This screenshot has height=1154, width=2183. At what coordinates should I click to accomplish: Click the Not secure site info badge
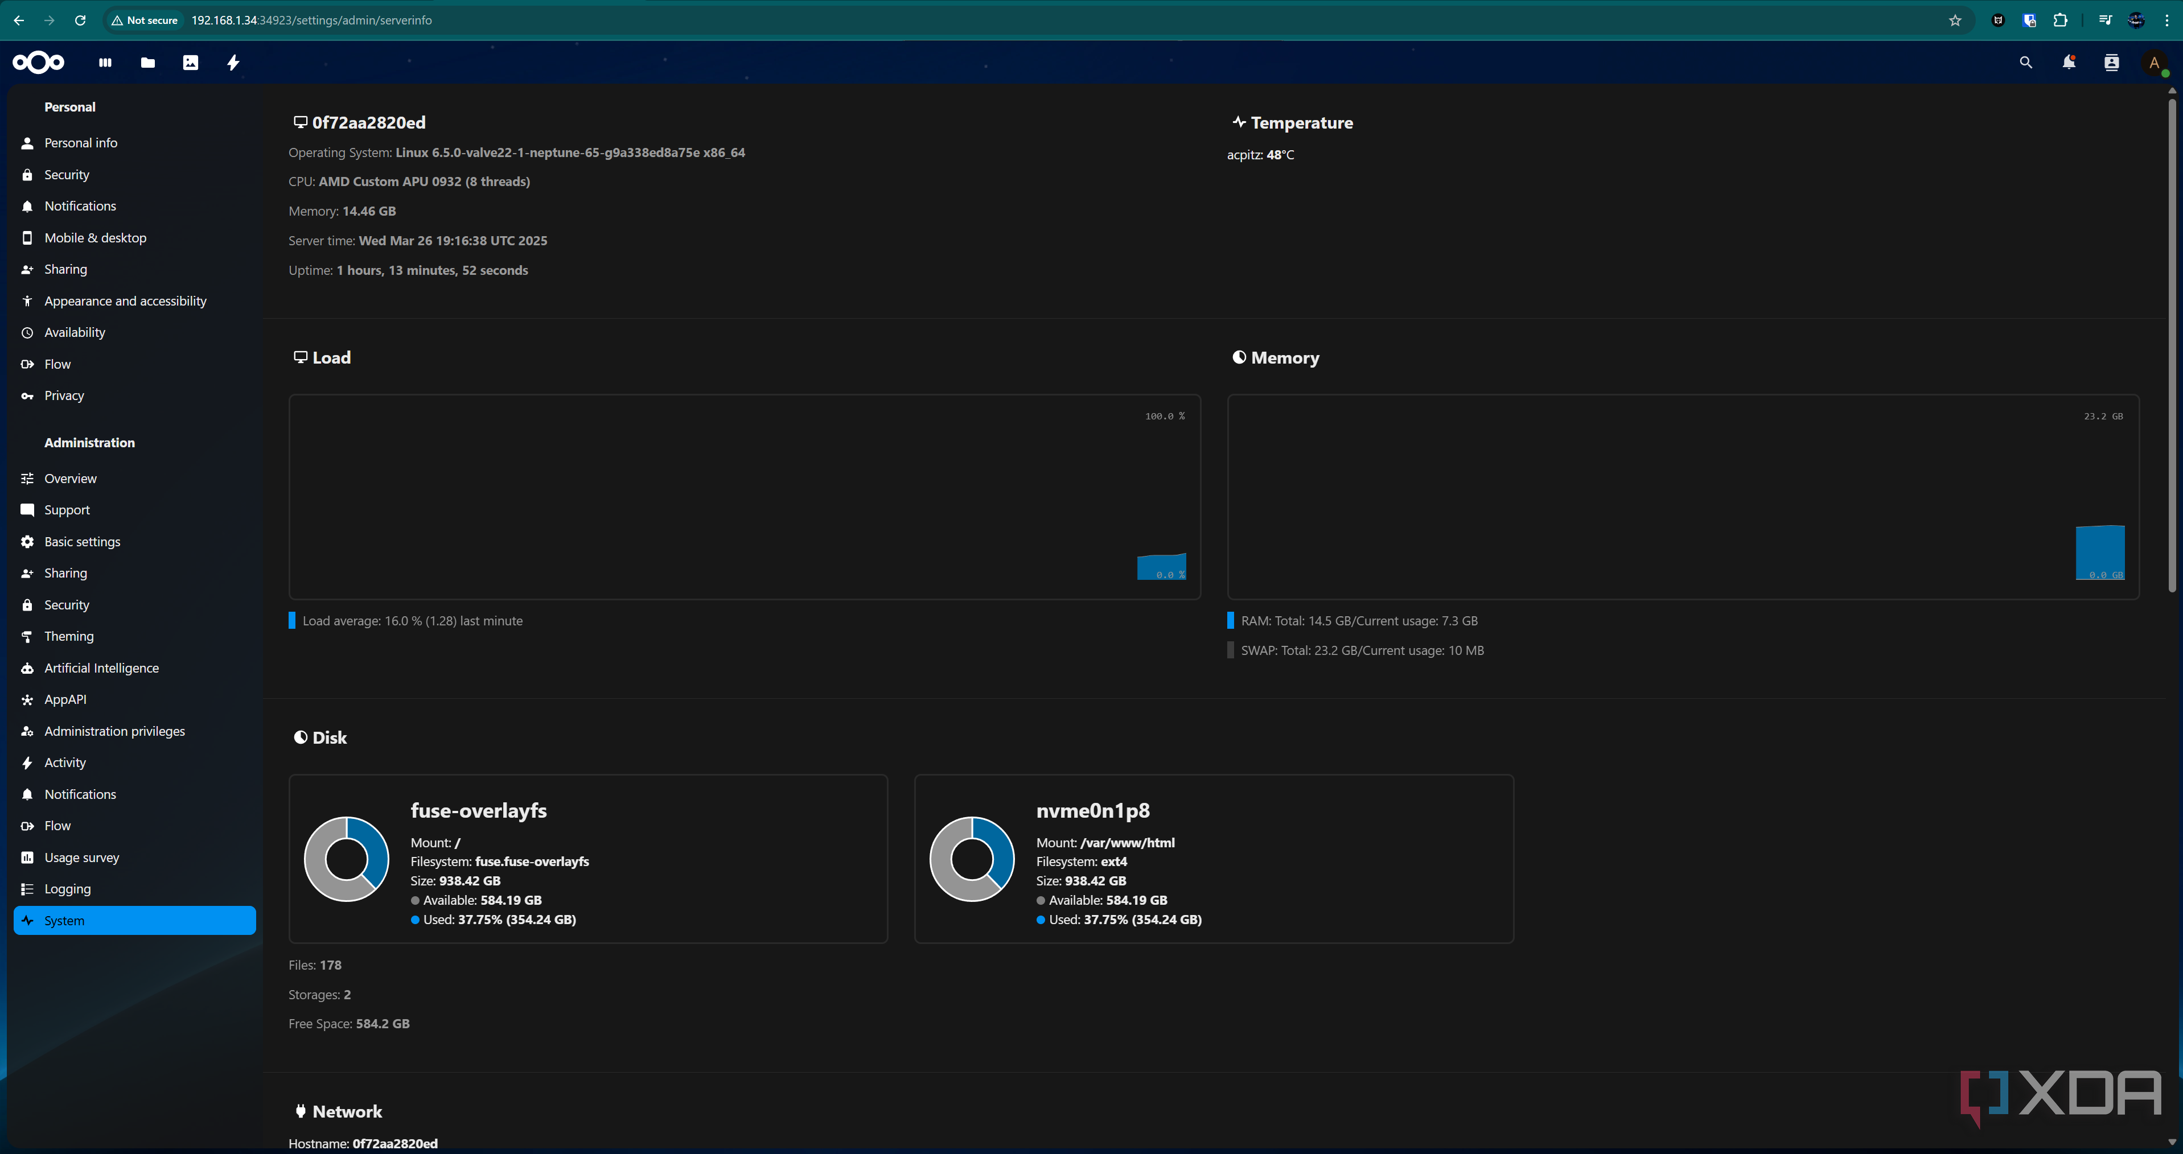click(x=145, y=20)
